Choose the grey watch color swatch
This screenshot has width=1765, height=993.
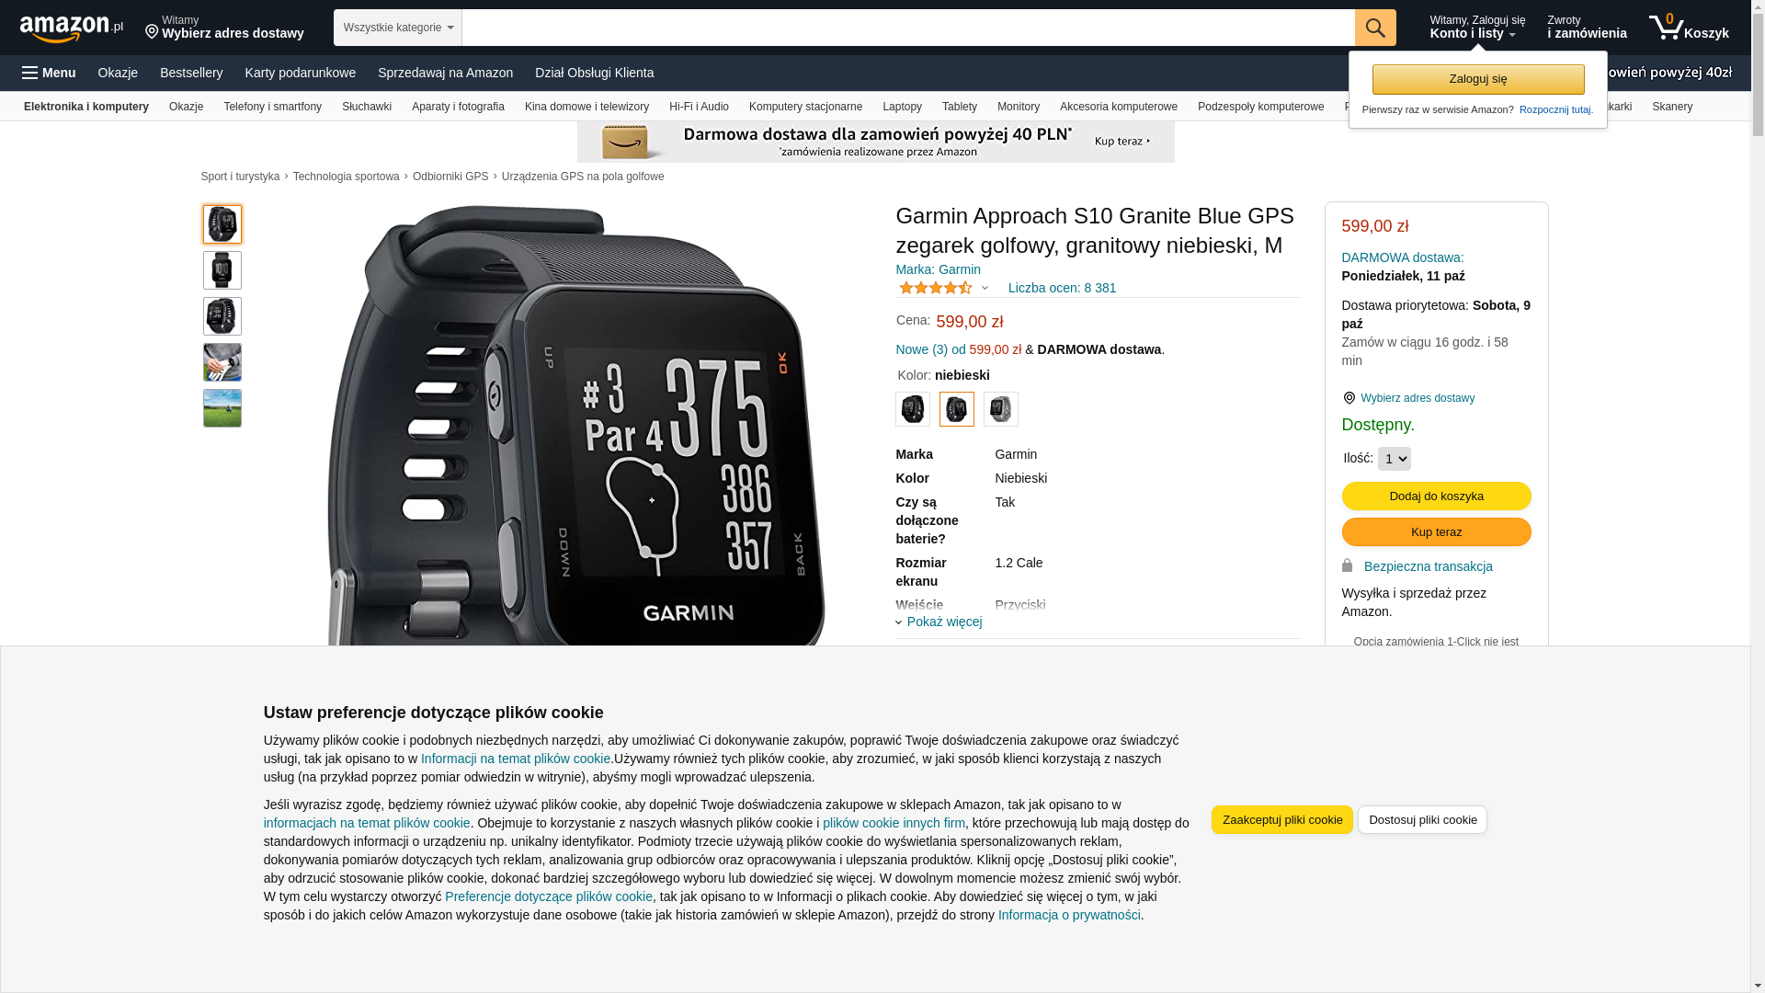pyautogui.click(x=1001, y=409)
